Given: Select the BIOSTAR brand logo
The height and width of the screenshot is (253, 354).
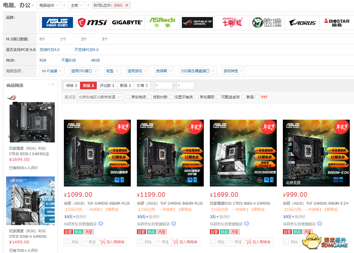Looking at the screenshot, I should 336,22.
